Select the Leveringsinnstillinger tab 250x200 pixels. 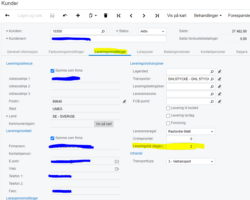click(110, 52)
